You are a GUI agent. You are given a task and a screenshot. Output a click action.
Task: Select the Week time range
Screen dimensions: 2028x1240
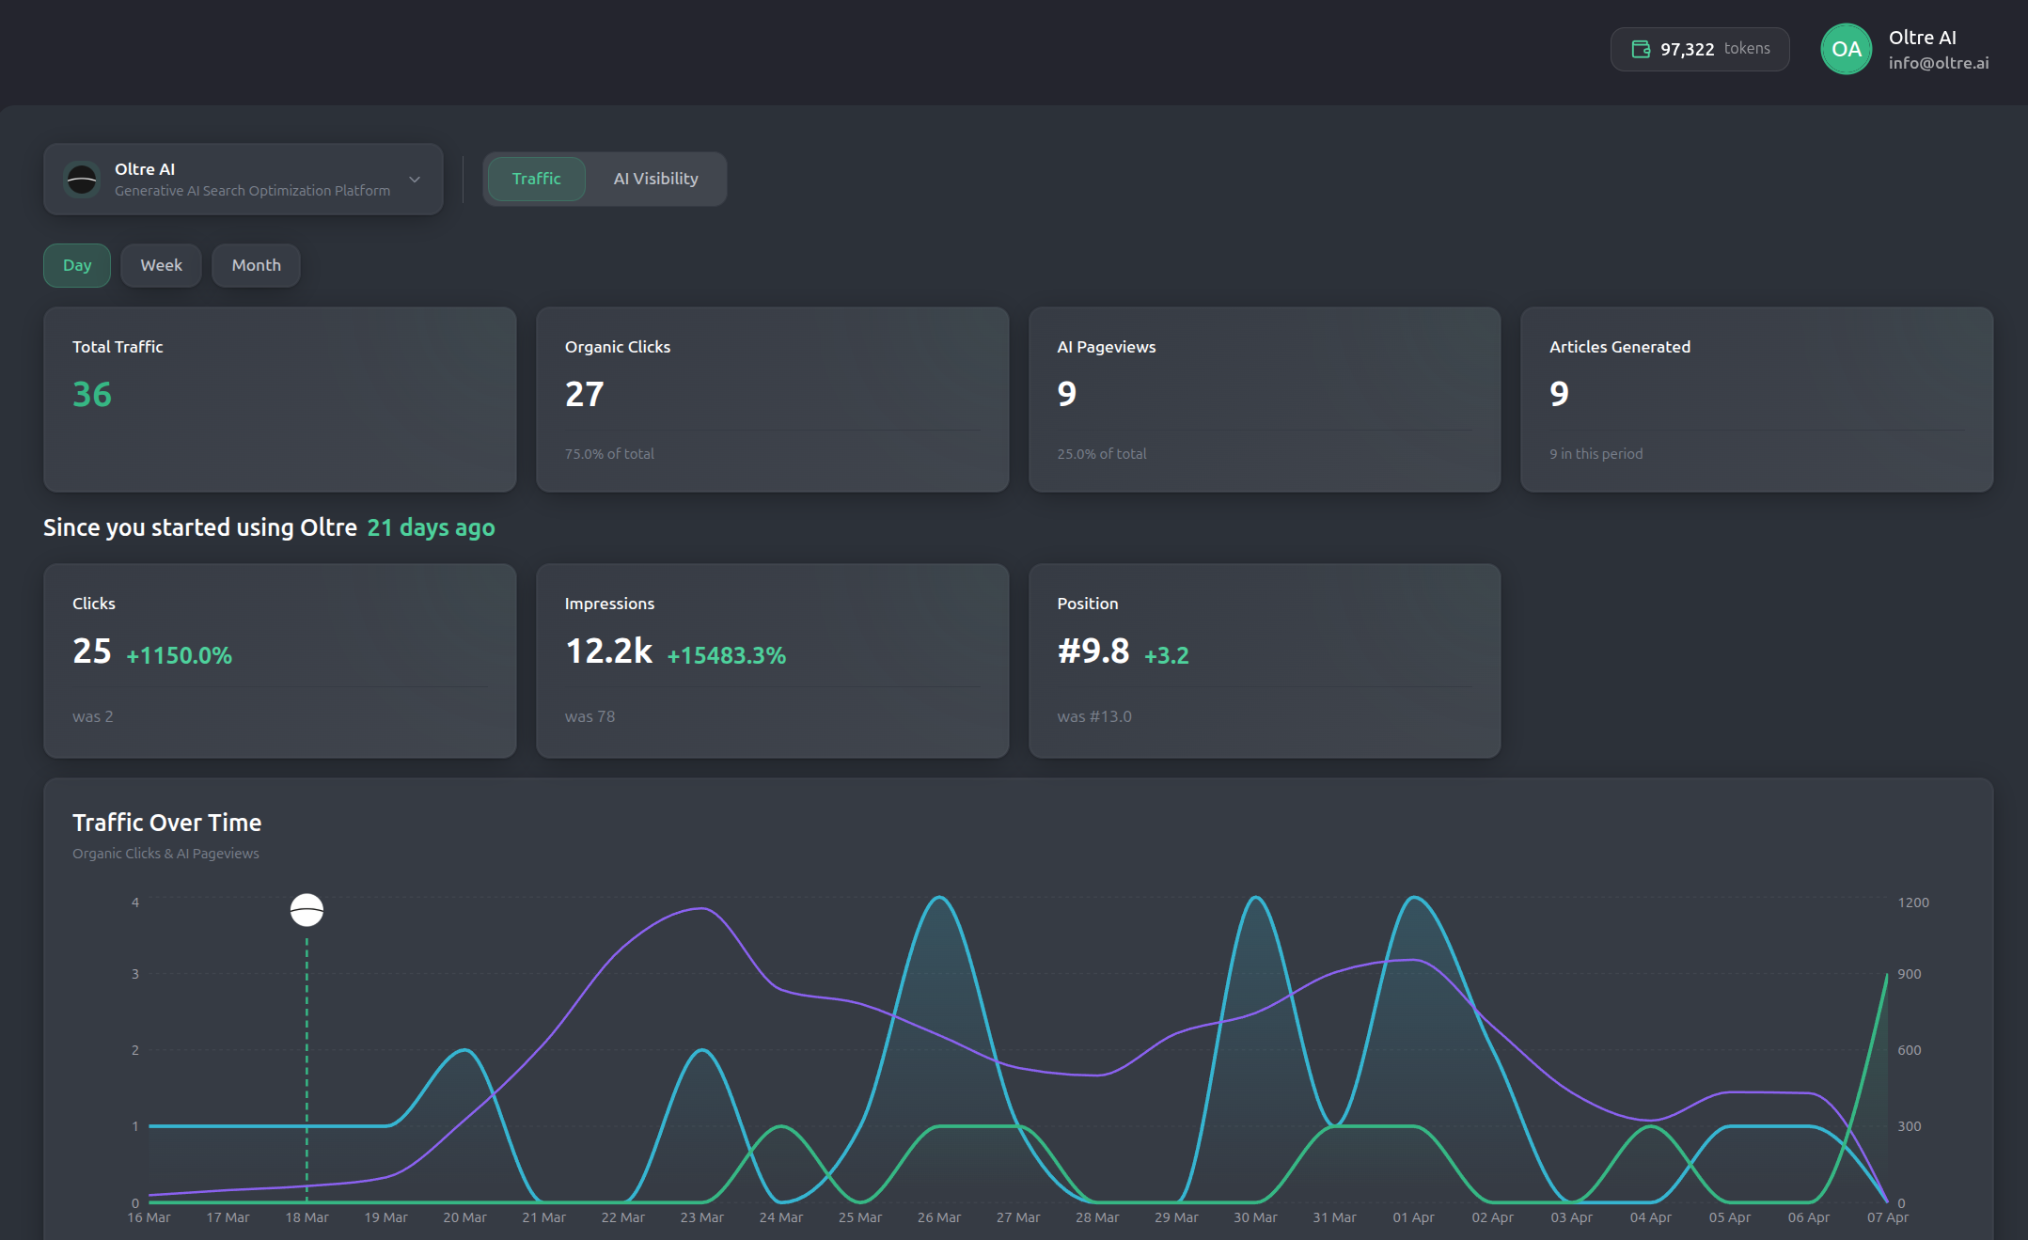tap(161, 265)
